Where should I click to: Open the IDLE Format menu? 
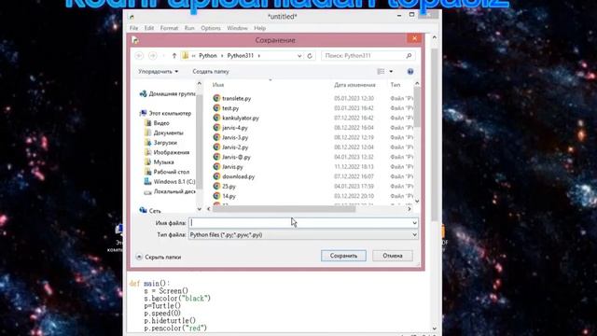(169, 28)
